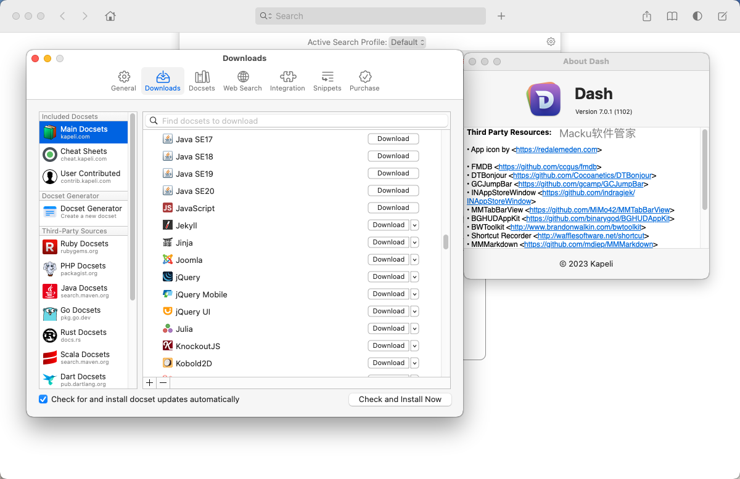This screenshot has width=740, height=479.
Task: Expand jQuery Mobile version options
Action: (414, 294)
